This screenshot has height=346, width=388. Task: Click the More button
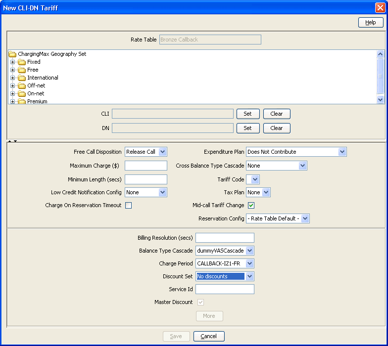coord(209,316)
